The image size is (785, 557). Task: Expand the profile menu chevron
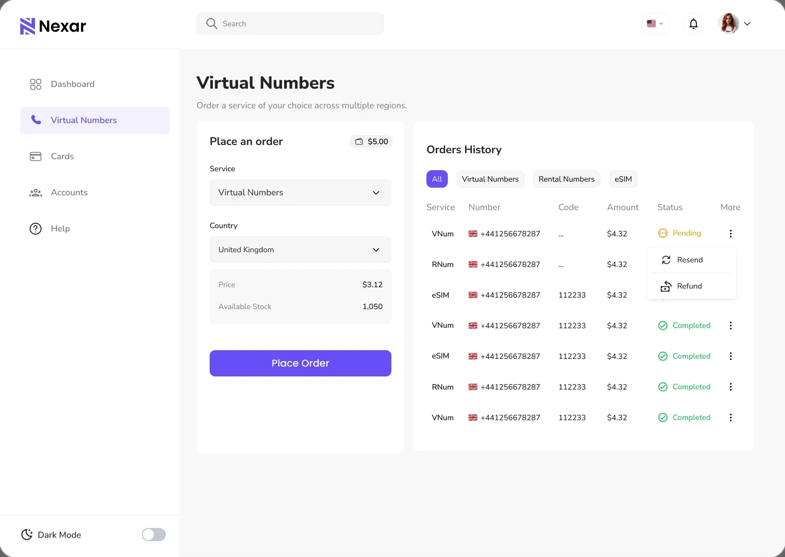747,24
